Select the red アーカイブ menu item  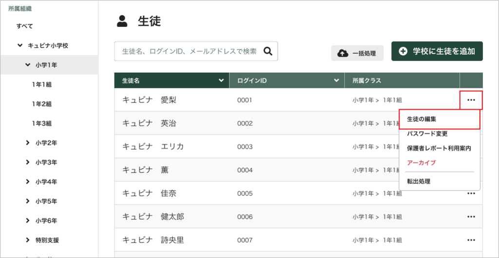(x=422, y=163)
